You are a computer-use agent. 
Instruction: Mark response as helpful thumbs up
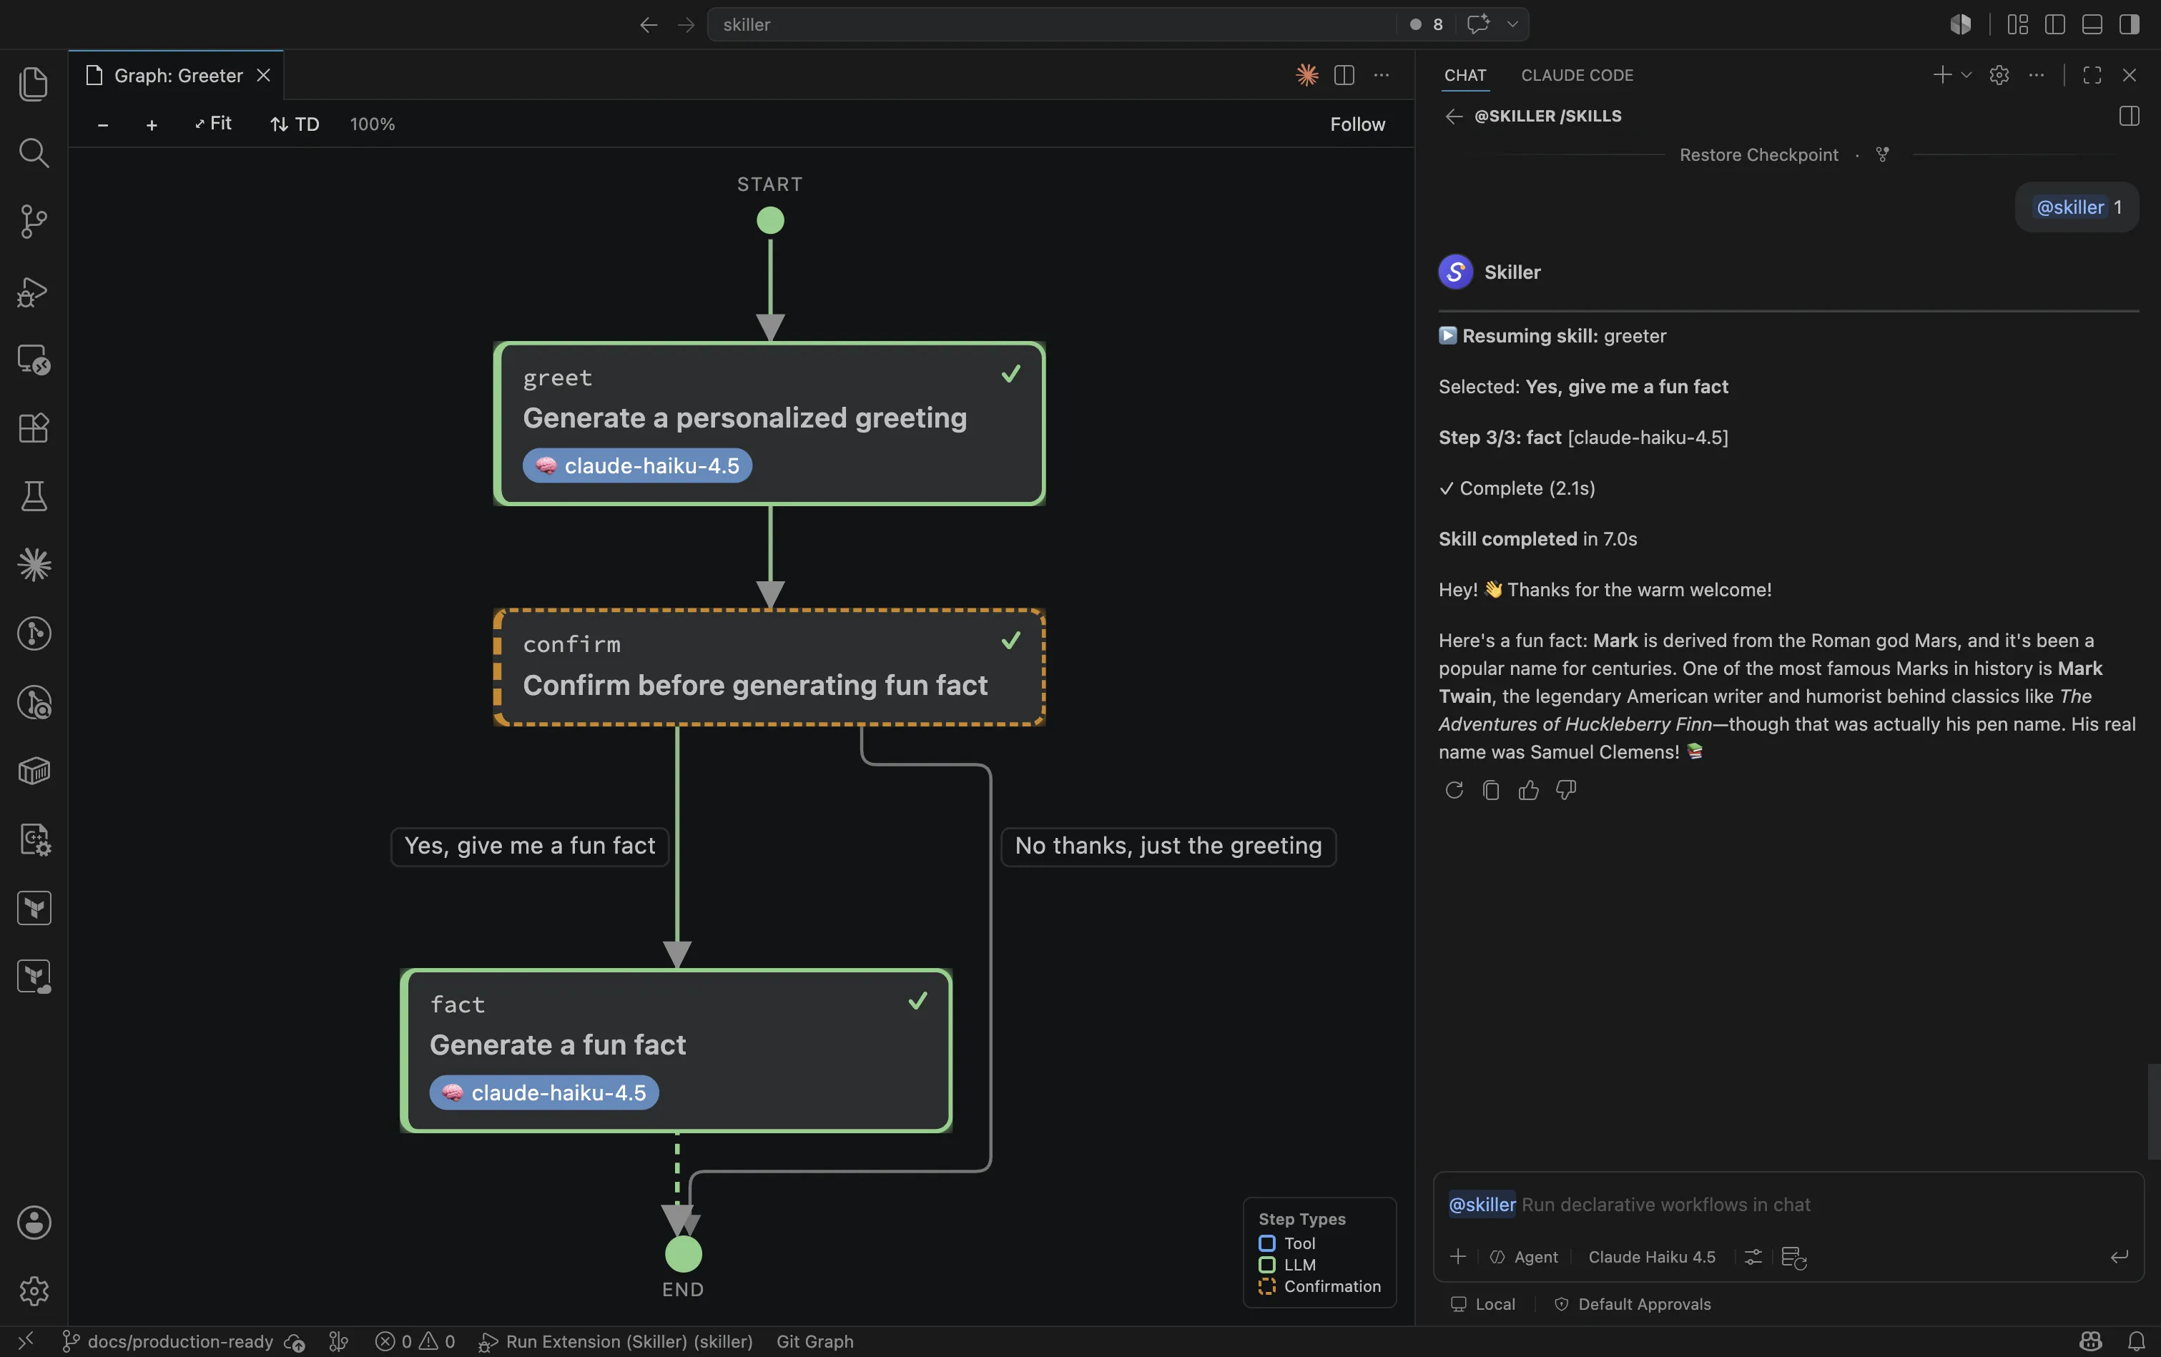(x=1528, y=790)
